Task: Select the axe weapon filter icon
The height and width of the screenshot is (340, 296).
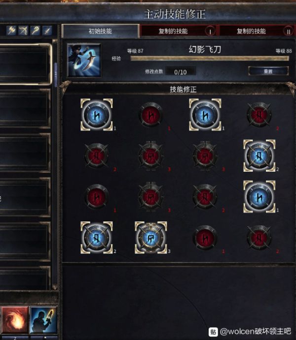Action: (11, 31)
